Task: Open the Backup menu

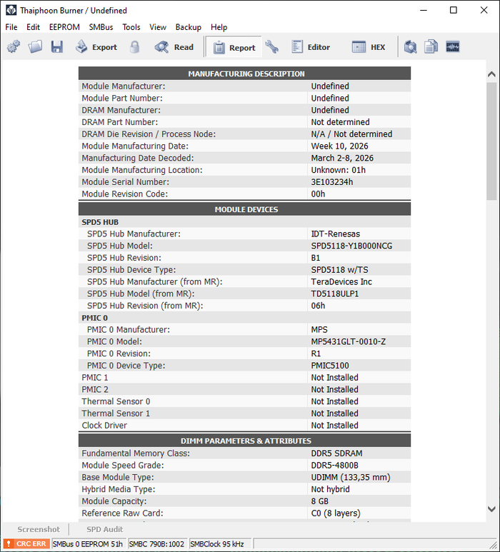Action: point(189,27)
